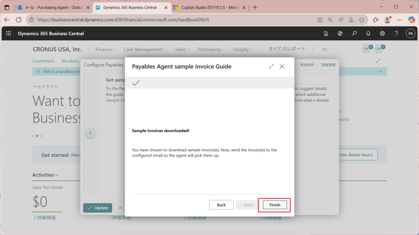Click the Sales This Month $0 value

tap(40, 202)
